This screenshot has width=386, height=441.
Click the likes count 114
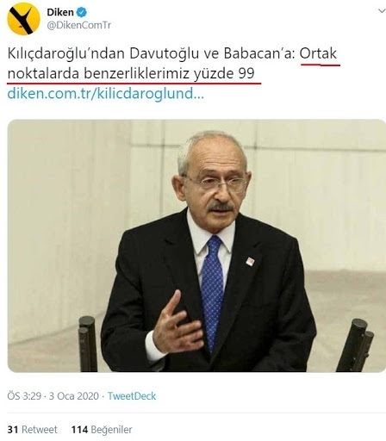click(79, 430)
